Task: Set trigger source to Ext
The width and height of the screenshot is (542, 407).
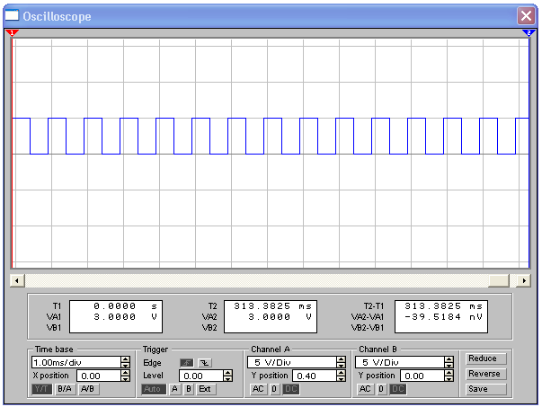Action: pyautogui.click(x=205, y=389)
